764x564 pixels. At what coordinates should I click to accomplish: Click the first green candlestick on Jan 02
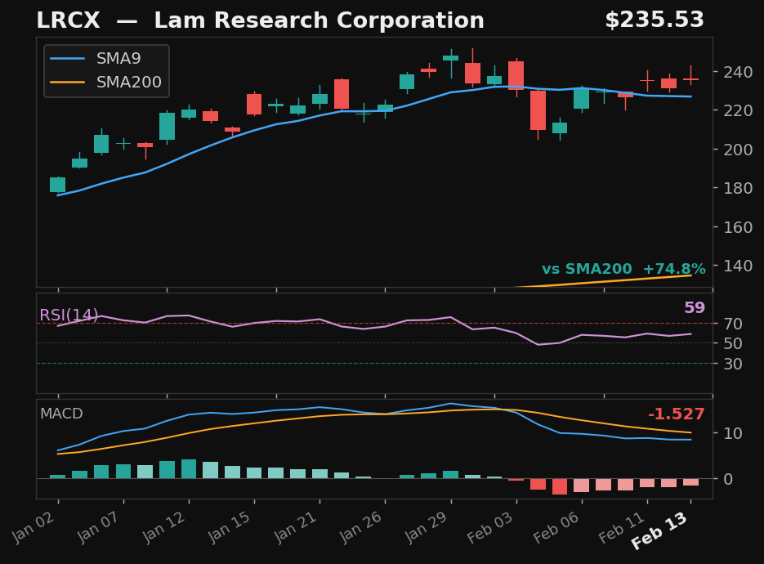click(57, 185)
